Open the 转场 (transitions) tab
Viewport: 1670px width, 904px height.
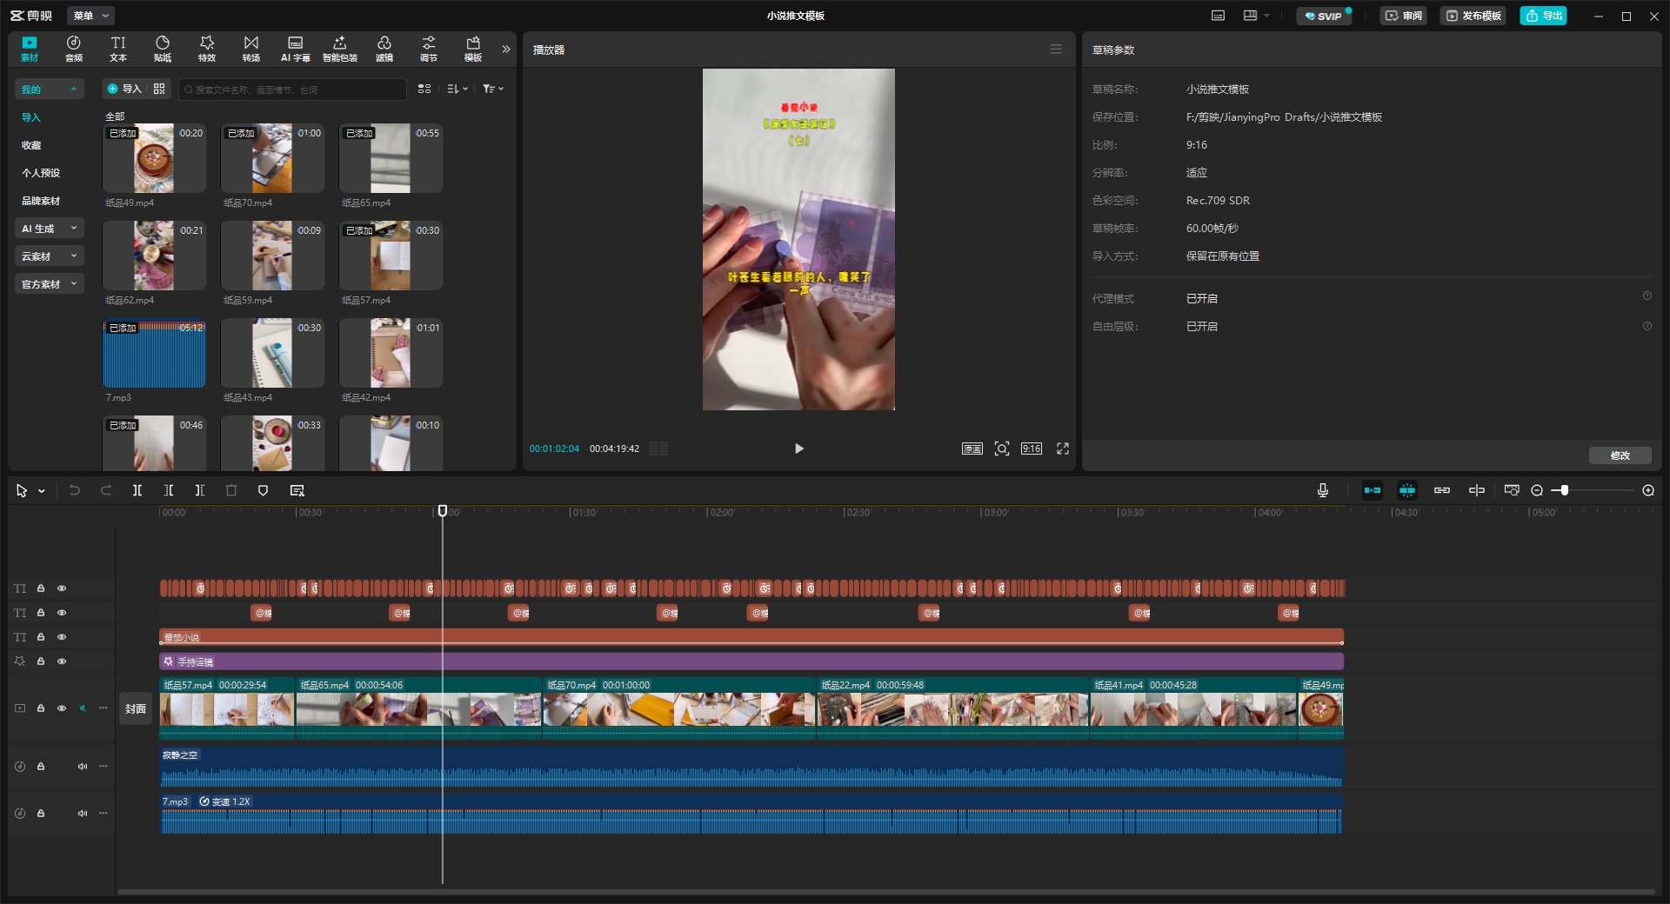pyautogui.click(x=251, y=49)
